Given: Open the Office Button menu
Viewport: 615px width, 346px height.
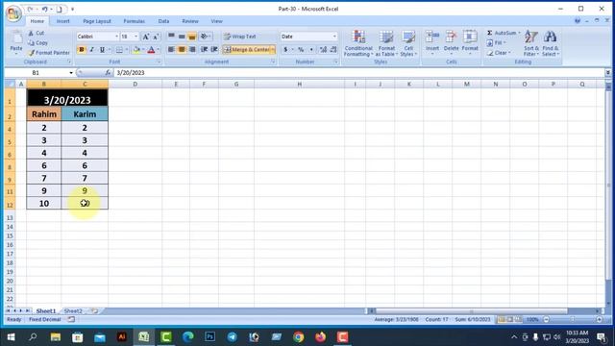Looking at the screenshot, I should click(13, 13).
